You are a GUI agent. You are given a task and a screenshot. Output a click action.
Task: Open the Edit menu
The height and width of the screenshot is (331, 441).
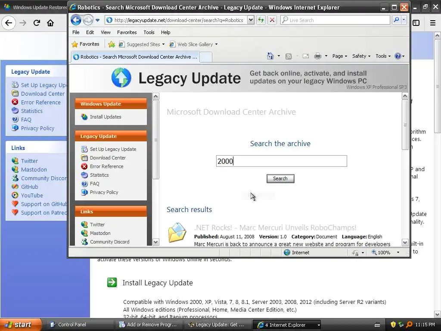coord(90,32)
